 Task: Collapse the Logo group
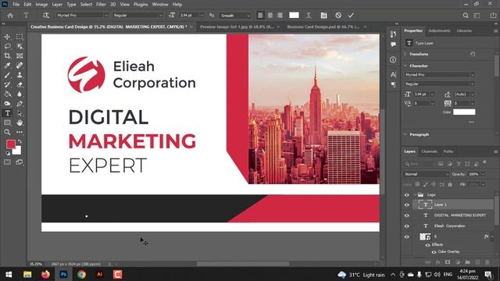[415, 194]
